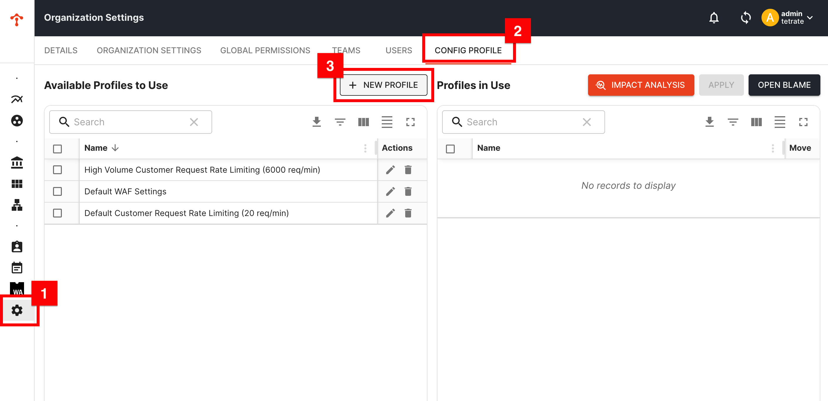Viewport: 828px width, 401px height.
Task: Select all Profiles in Use header checkbox
Action: click(x=450, y=149)
